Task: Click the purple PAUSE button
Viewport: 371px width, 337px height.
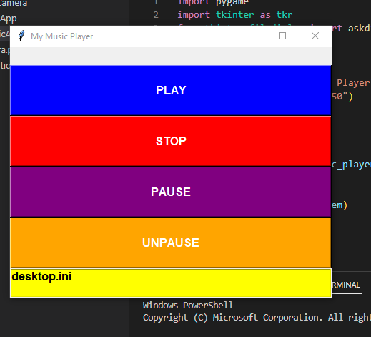Action: pos(171,192)
